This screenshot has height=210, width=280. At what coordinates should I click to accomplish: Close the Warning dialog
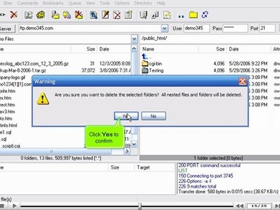point(243,81)
